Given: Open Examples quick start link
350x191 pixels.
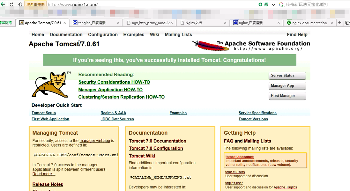Looking at the screenshot, I should pyautogui.click(x=178, y=113).
